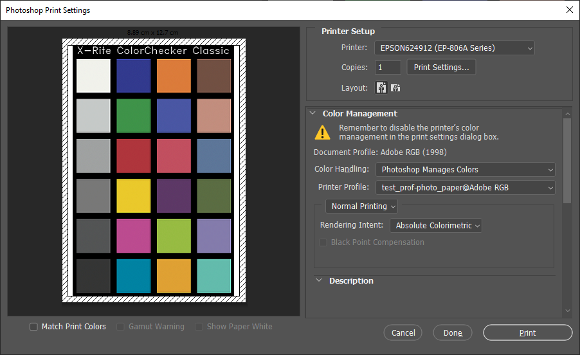
Task: Collapse the Color Management section
Action: point(313,113)
